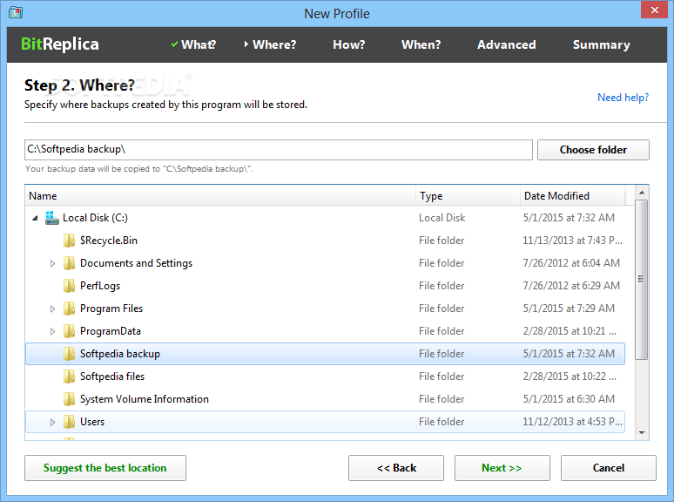Sort by the Name column header
This screenshot has width=674, height=502.
[220, 196]
